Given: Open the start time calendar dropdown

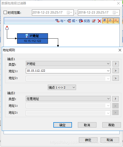Looking at the screenshot, I should coord(69,12).
